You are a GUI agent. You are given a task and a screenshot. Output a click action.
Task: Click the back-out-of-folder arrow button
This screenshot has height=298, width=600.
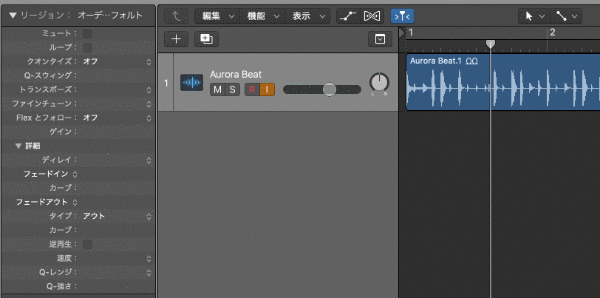[x=176, y=16]
